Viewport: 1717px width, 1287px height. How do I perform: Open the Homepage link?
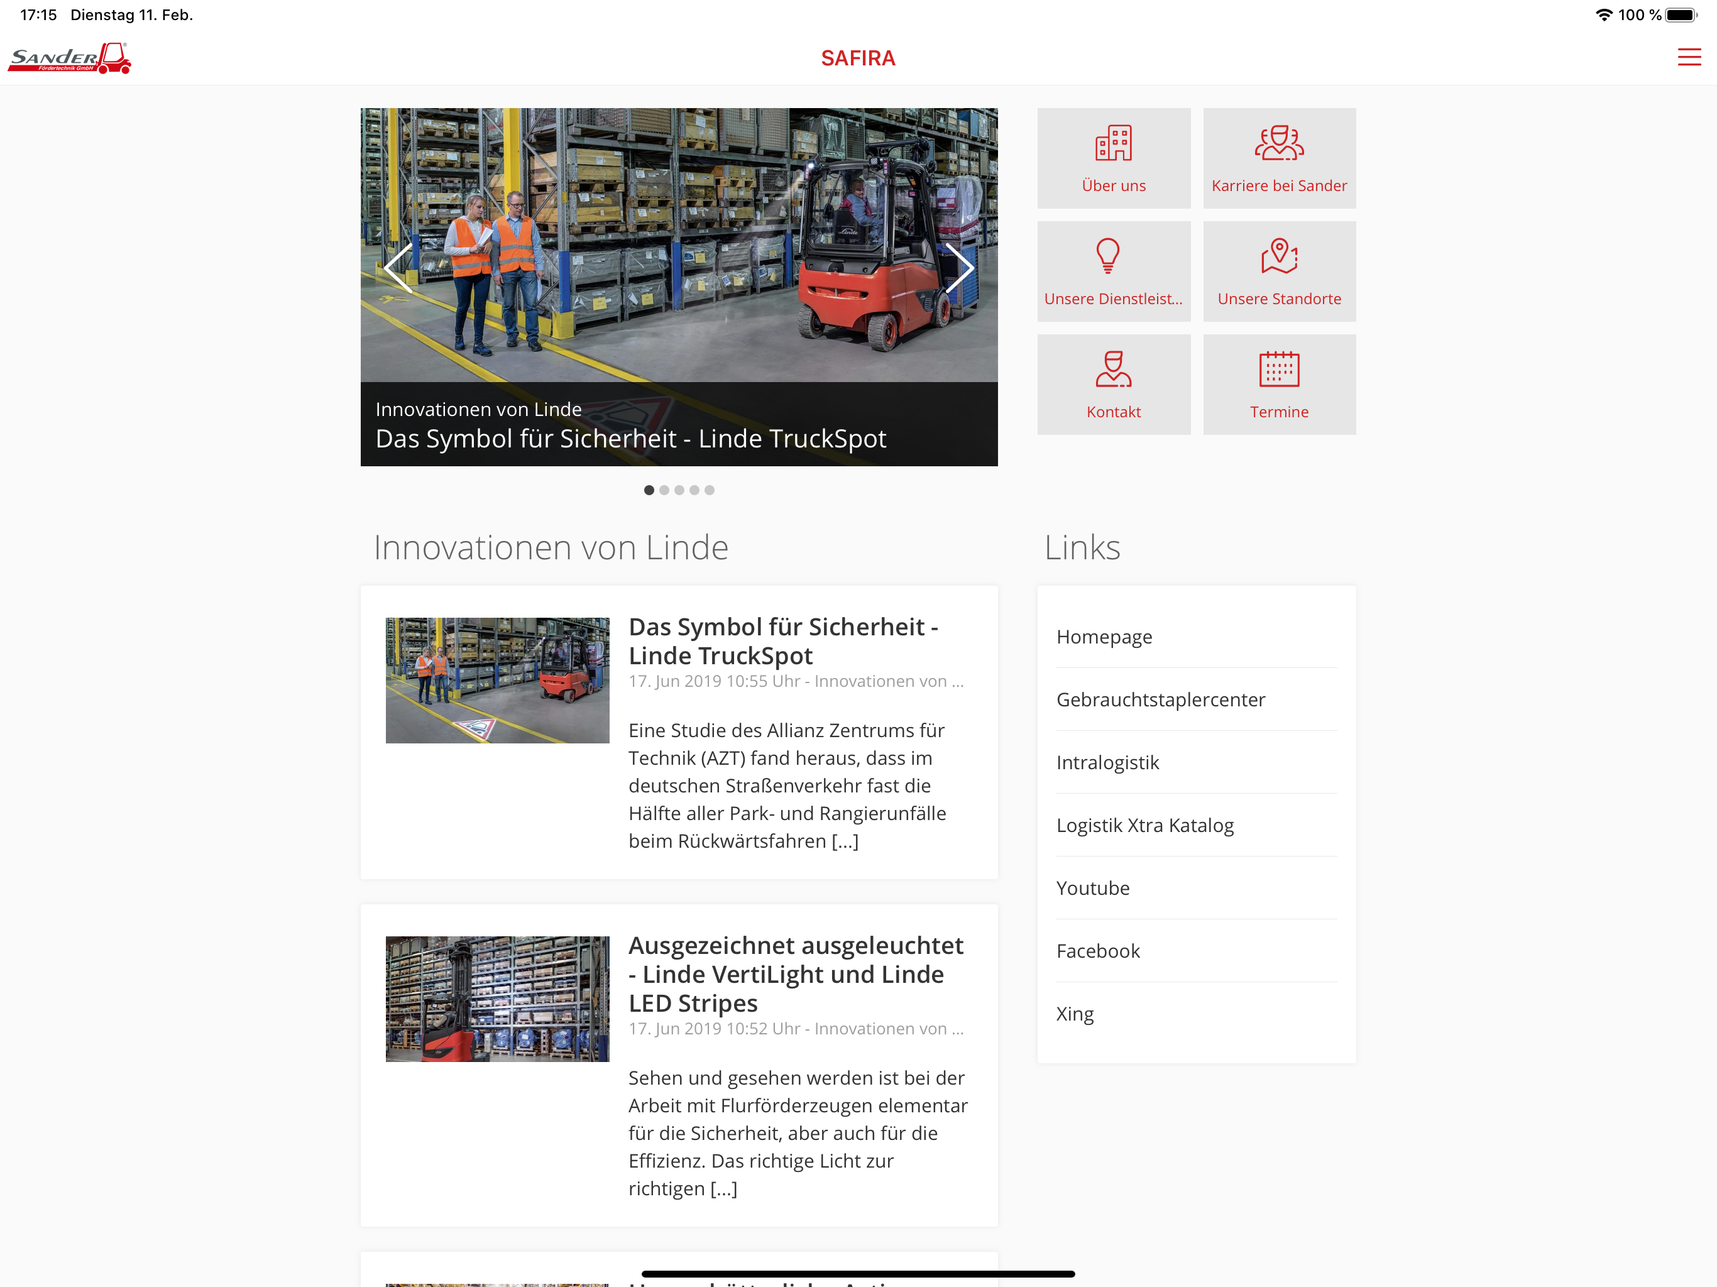pos(1196,637)
